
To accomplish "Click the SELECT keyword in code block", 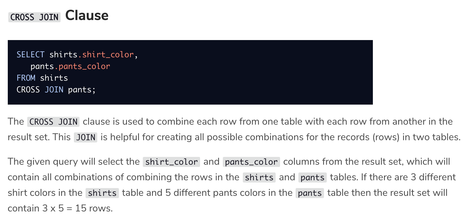I will (31, 55).
